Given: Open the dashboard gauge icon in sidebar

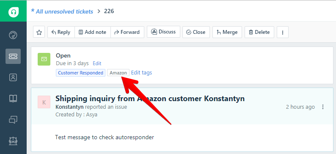Looking at the screenshot, I should pyautogui.click(x=13, y=35).
